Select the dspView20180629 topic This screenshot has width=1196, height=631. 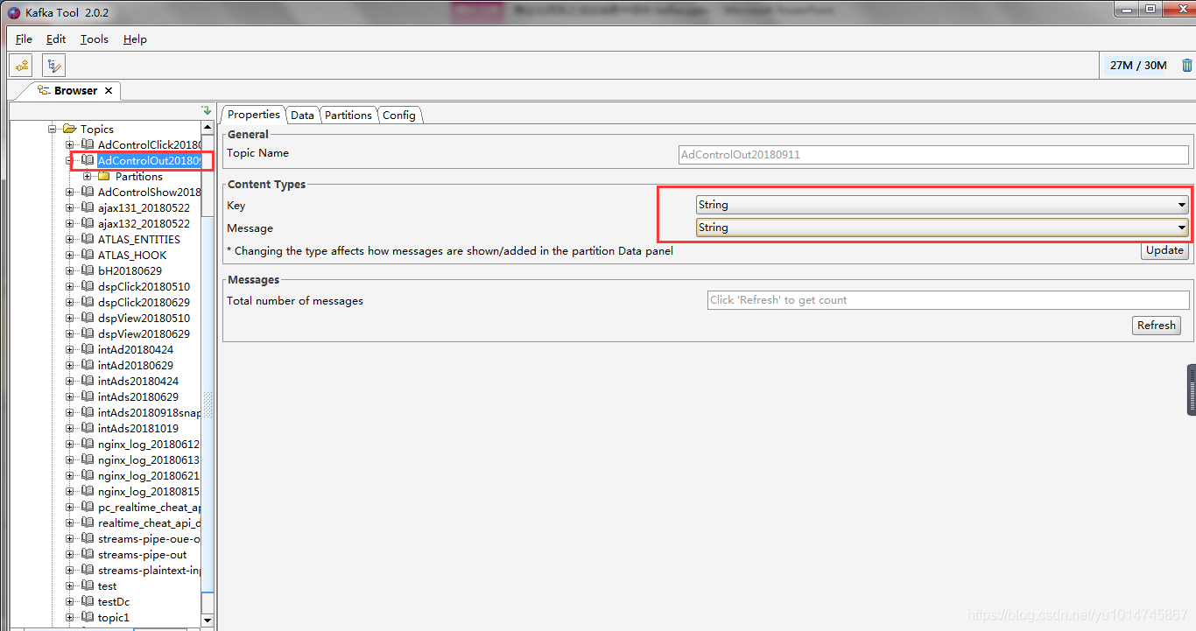click(x=144, y=333)
